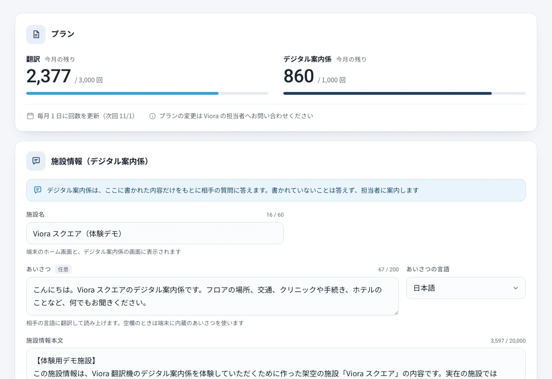The image size is (552, 379).
Task: Click the 860 remaining デジタル案内係 count
Action: click(x=299, y=76)
